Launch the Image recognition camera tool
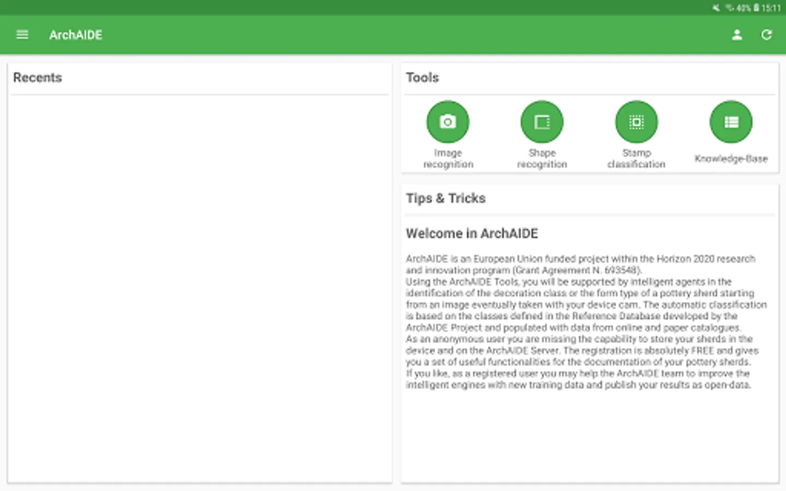Screen dimensions: 786x491 pos(448,122)
